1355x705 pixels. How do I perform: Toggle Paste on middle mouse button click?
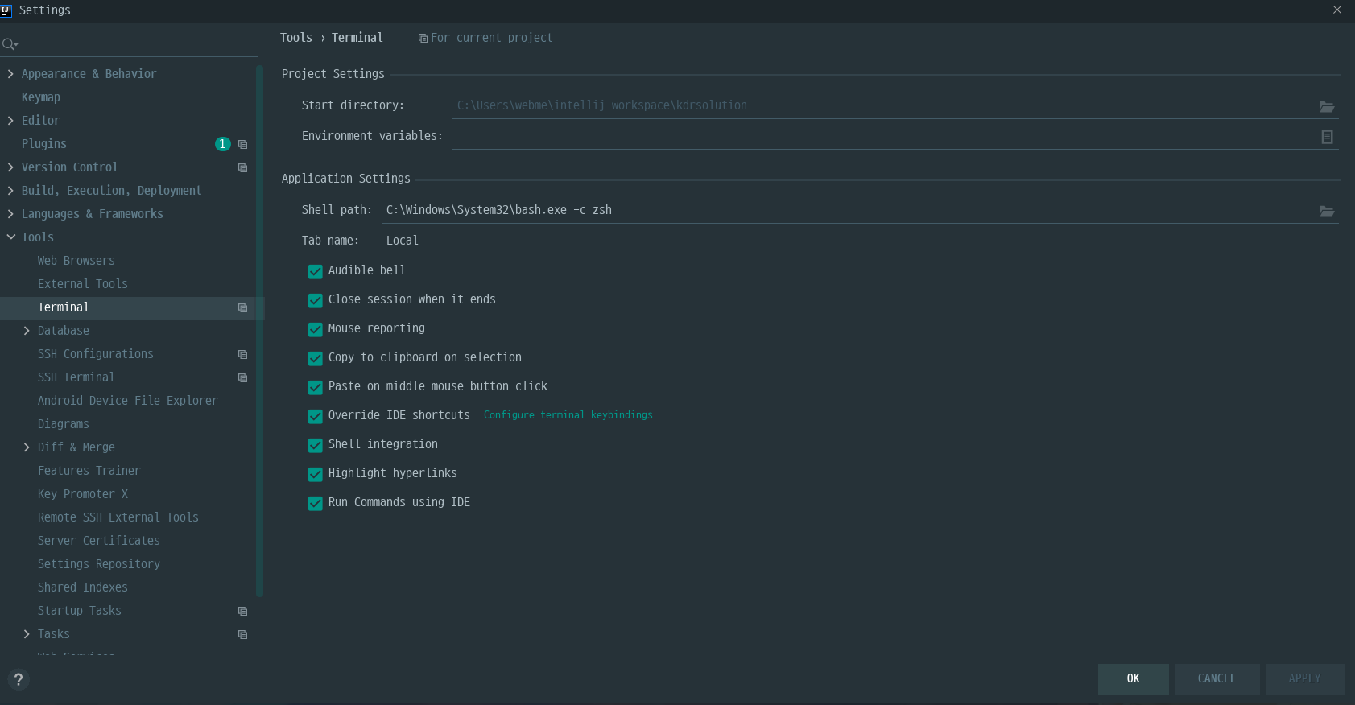[x=316, y=387]
